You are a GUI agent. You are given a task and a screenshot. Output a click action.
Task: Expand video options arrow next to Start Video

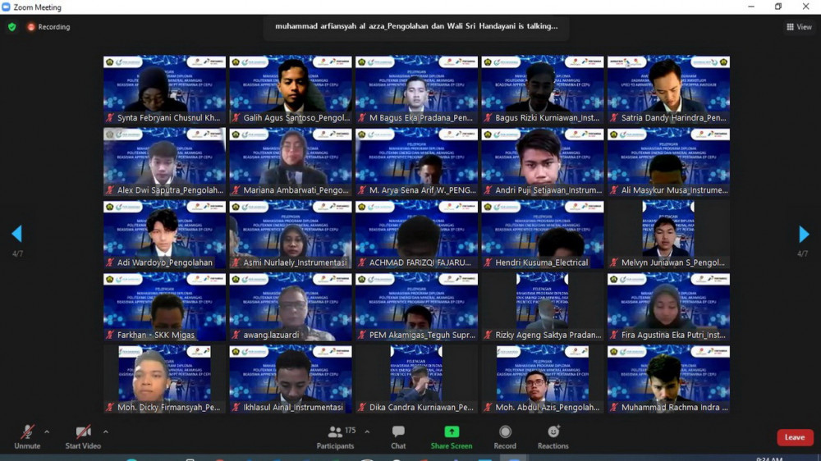pos(105,431)
